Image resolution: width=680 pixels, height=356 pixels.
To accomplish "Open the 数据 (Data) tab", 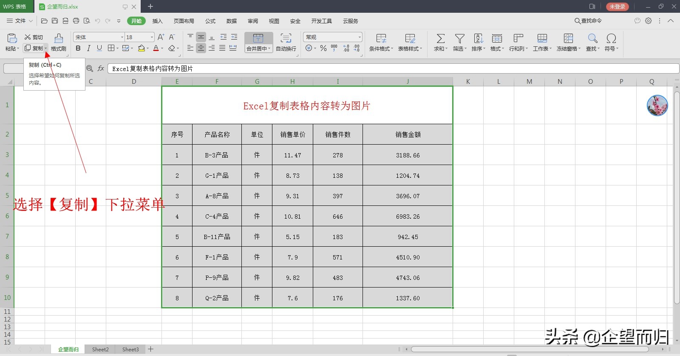I will coord(232,21).
